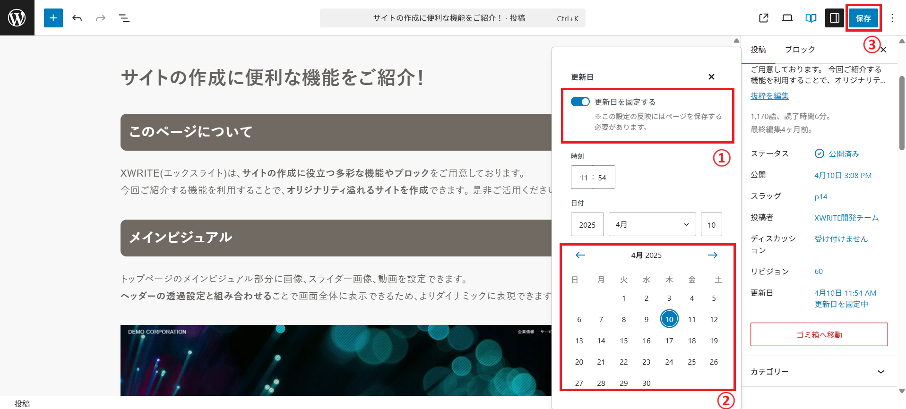Click the ゴミ箱へ移動 button
This screenshot has width=906, height=409.
(819, 334)
